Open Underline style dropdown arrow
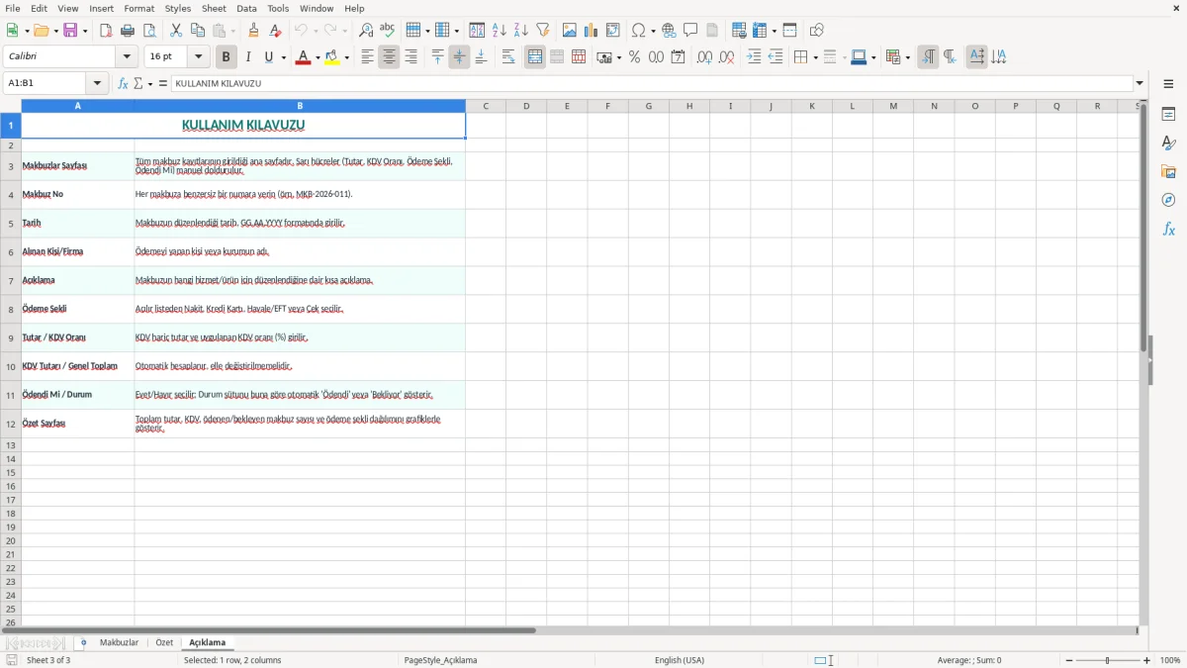Screen dimensions: 1187x668 click(x=283, y=57)
